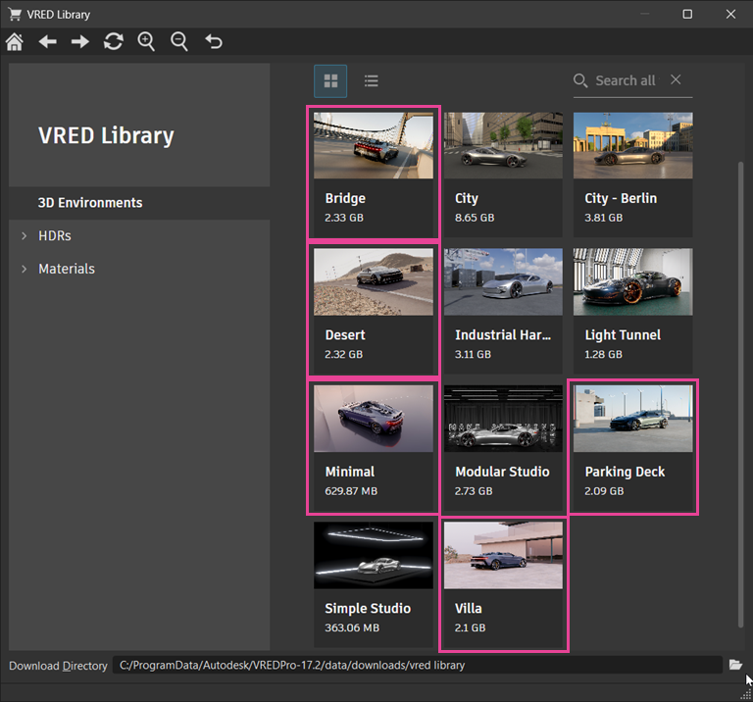The image size is (753, 702).
Task: Click the VRED Library heading
Action: click(106, 135)
